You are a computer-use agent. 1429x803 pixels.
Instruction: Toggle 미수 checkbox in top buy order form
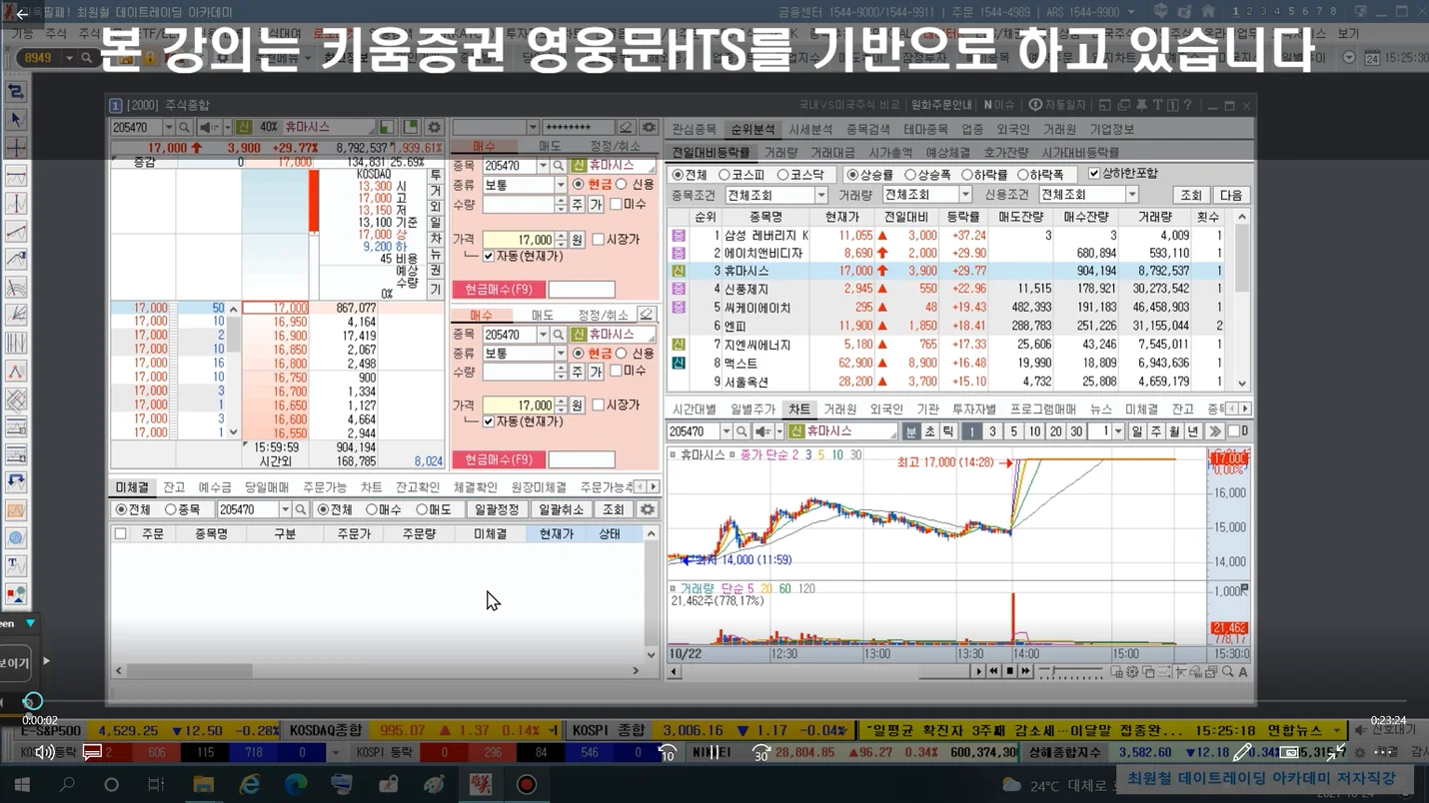point(617,204)
